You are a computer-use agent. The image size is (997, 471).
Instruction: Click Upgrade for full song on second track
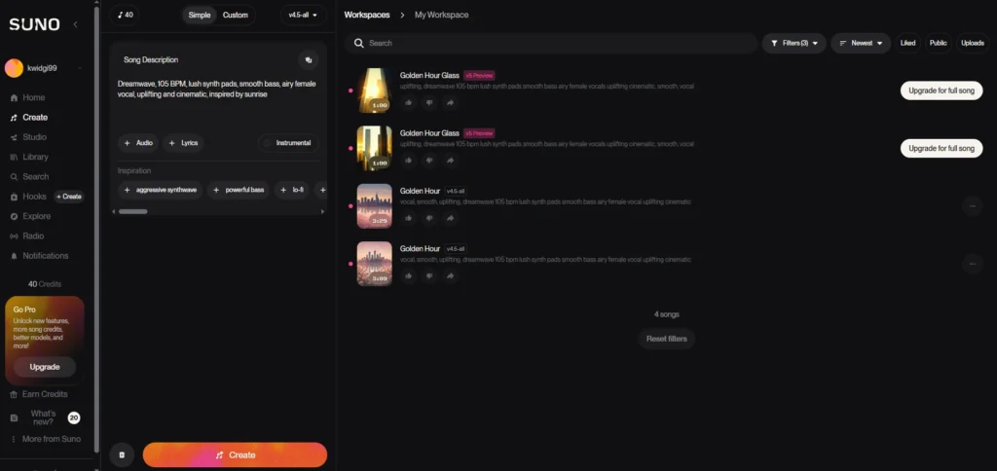coord(942,148)
